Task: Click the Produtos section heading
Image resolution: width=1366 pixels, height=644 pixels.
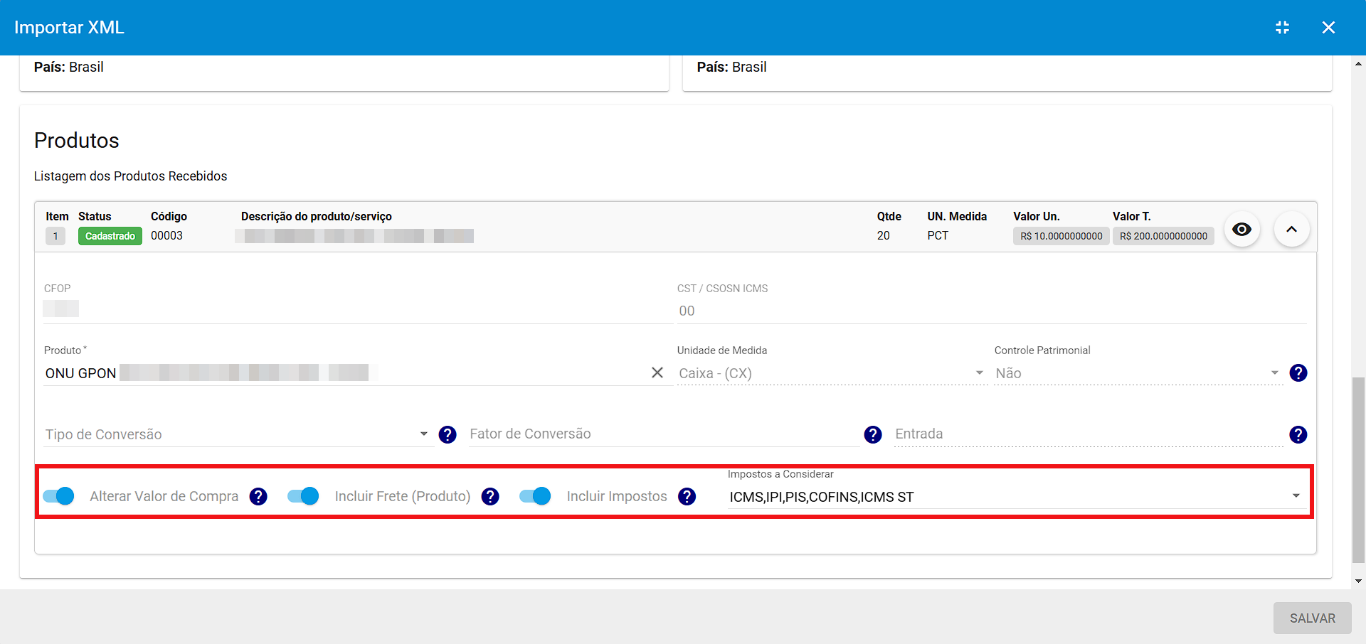Action: point(77,140)
